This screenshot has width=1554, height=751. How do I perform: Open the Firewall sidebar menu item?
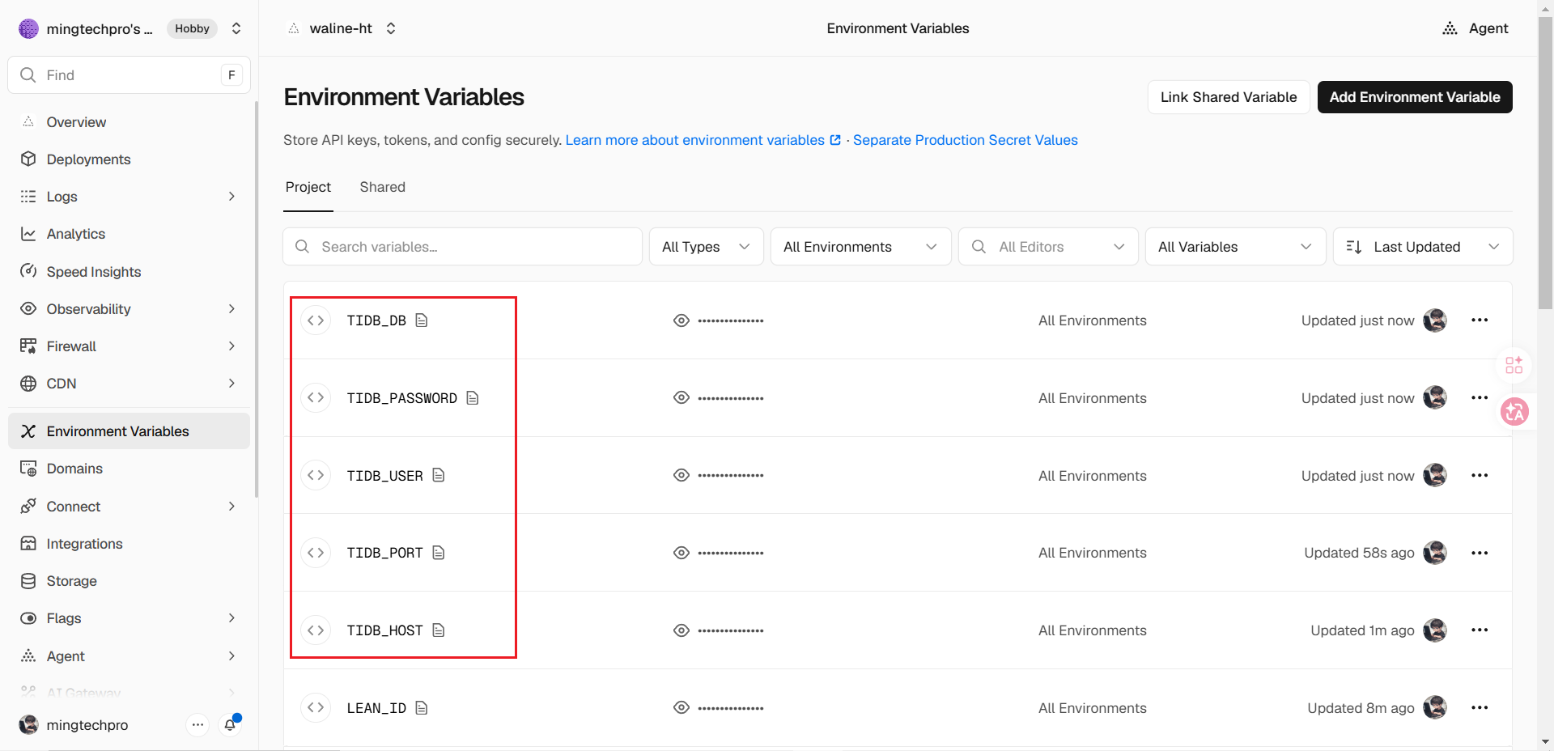[129, 346]
